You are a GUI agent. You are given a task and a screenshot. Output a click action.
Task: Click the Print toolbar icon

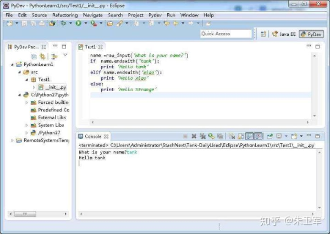click(42, 23)
